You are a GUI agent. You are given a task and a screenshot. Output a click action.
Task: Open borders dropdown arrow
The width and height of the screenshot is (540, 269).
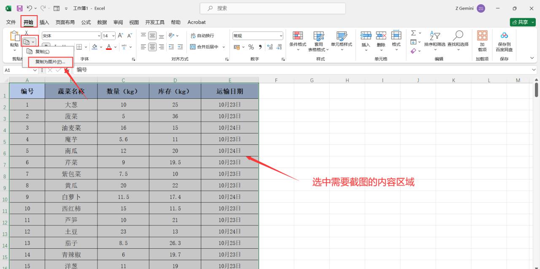(x=86, y=47)
